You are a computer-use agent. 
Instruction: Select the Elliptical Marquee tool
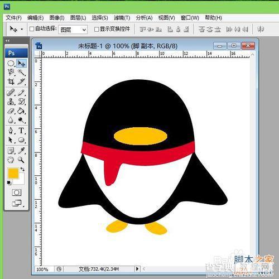click(x=11, y=64)
